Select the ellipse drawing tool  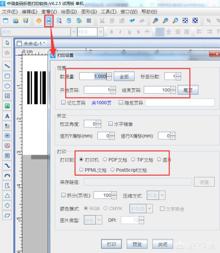[7, 86]
